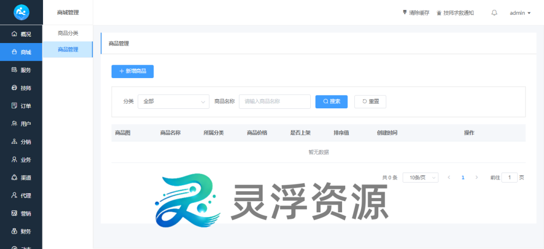
Task: Click the 商品图 column header
Action: (123, 133)
